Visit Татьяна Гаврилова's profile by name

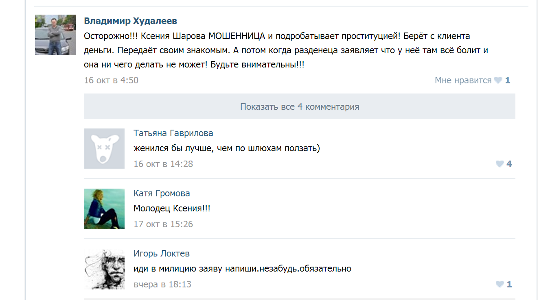click(173, 133)
